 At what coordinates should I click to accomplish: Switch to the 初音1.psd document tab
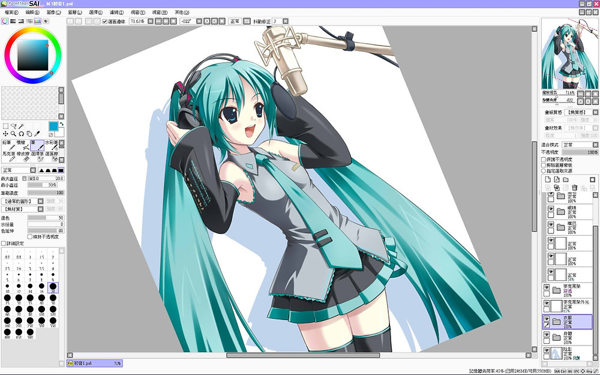point(95,364)
